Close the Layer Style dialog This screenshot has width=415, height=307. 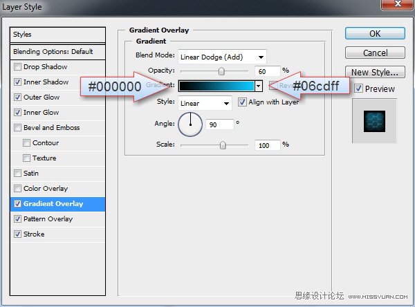click(x=398, y=4)
